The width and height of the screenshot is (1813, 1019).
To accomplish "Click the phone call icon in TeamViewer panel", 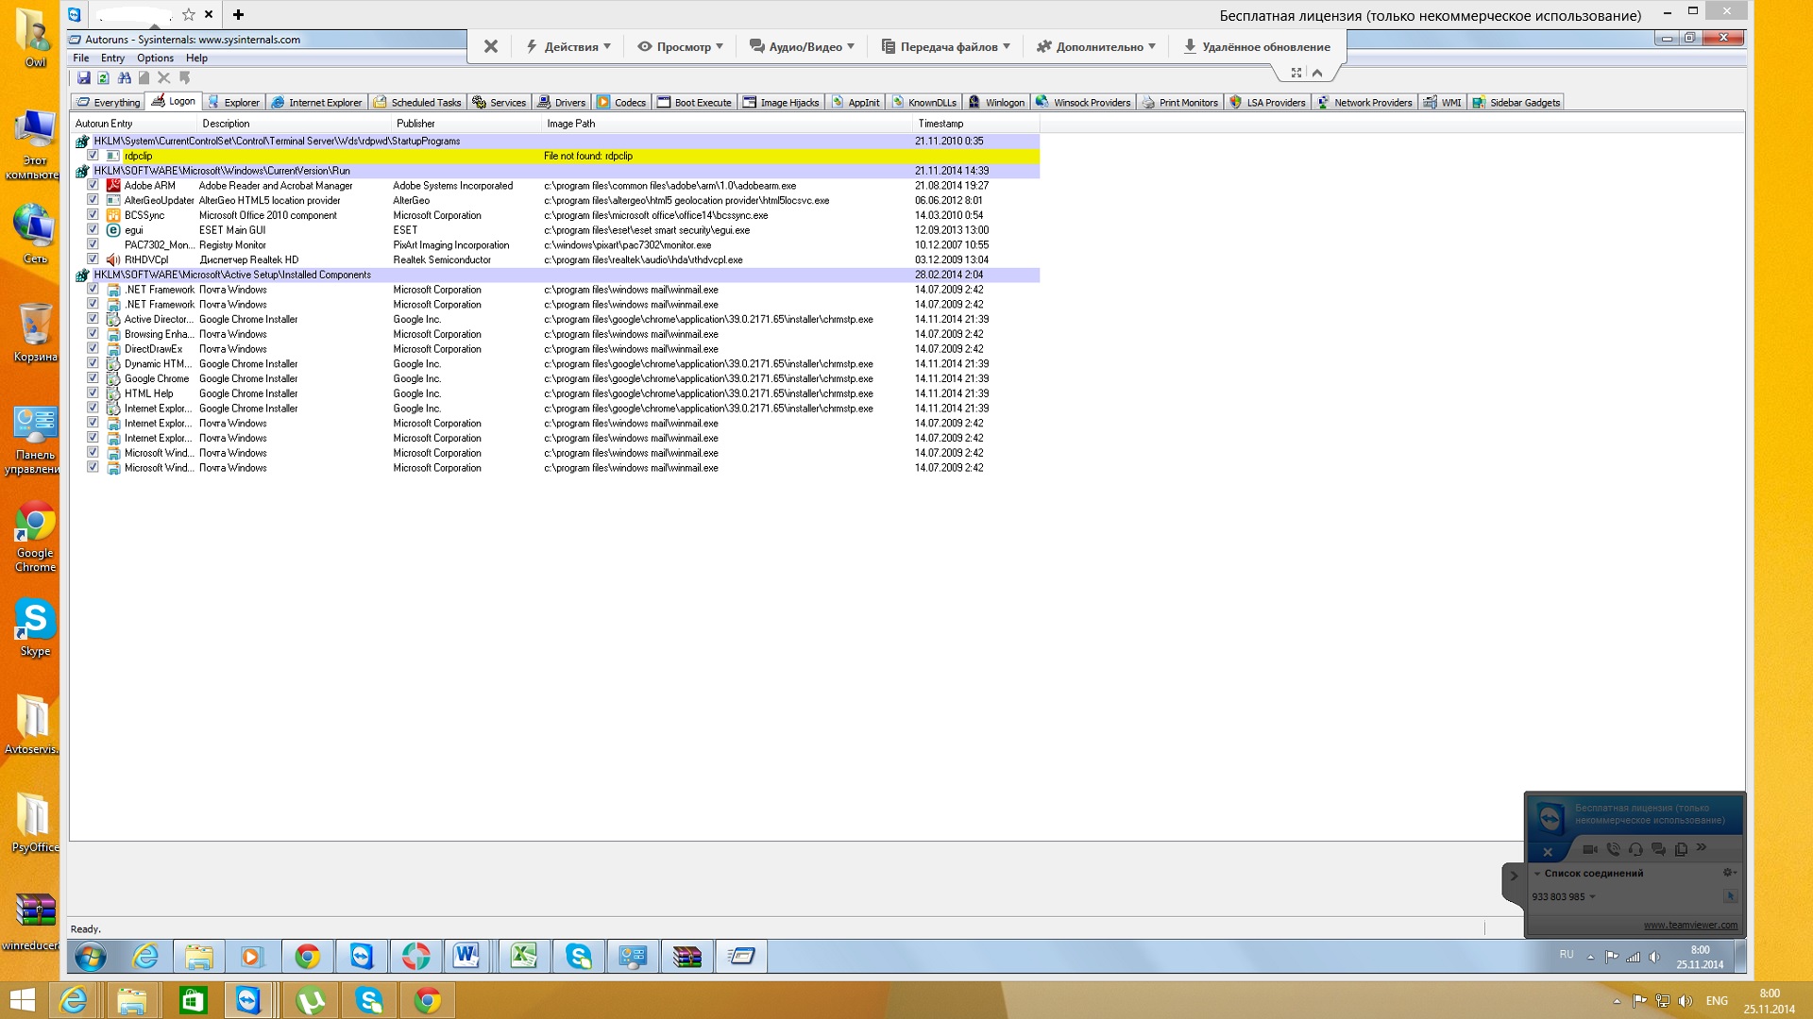I will 1614,849.
